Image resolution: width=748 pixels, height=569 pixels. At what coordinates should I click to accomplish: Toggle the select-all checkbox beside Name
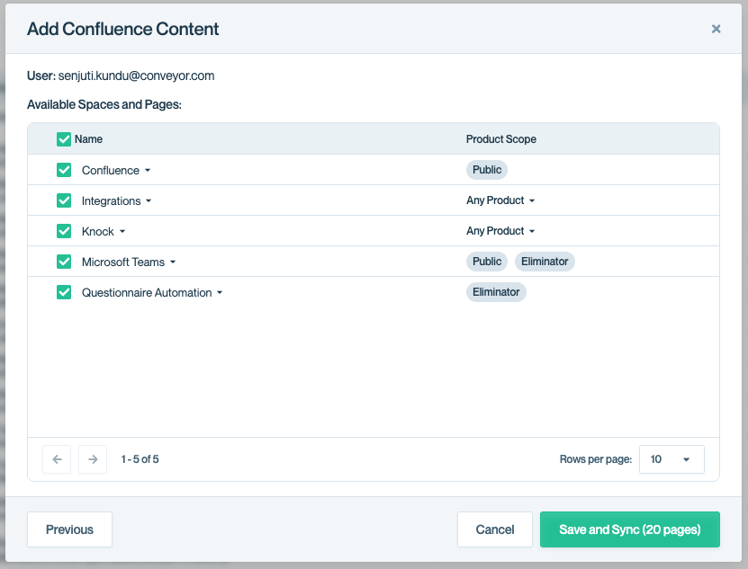point(64,139)
